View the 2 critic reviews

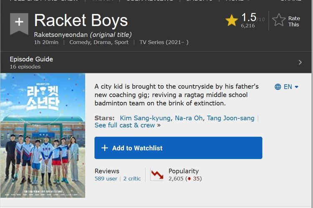click(x=132, y=179)
